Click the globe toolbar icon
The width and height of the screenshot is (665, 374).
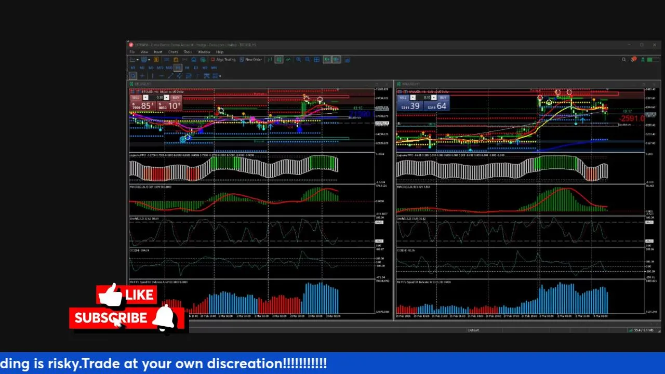click(x=203, y=60)
